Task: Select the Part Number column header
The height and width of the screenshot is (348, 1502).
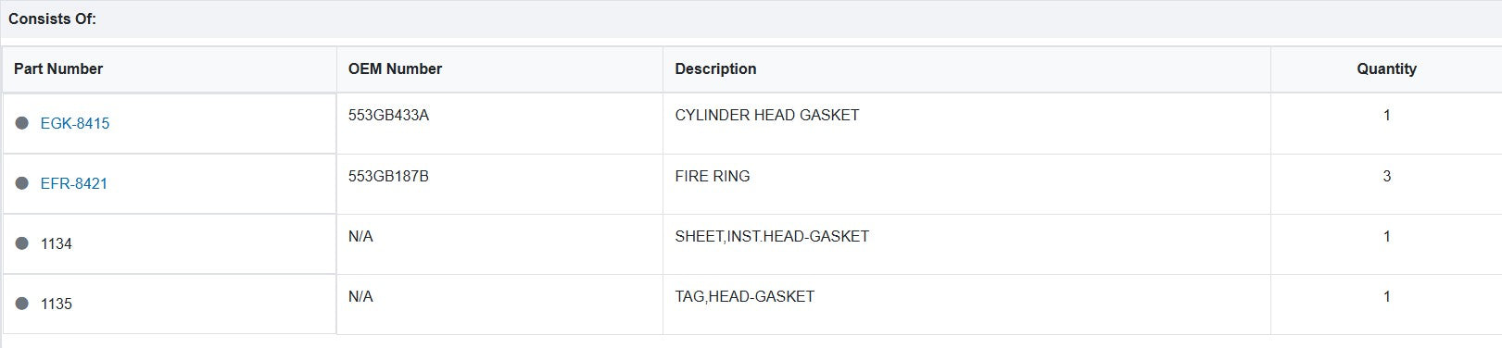Action: (x=58, y=68)
